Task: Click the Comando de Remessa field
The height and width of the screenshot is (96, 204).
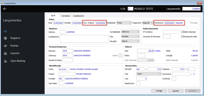Action: [x=167, y=37]
